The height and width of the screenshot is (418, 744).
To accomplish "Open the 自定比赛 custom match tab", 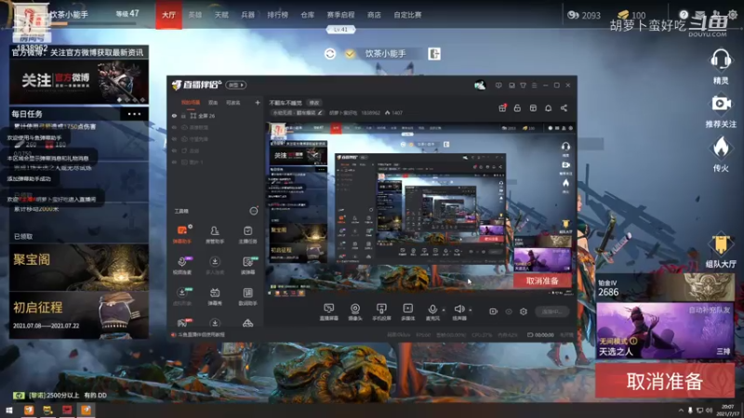I will click(x=407, y=15).
